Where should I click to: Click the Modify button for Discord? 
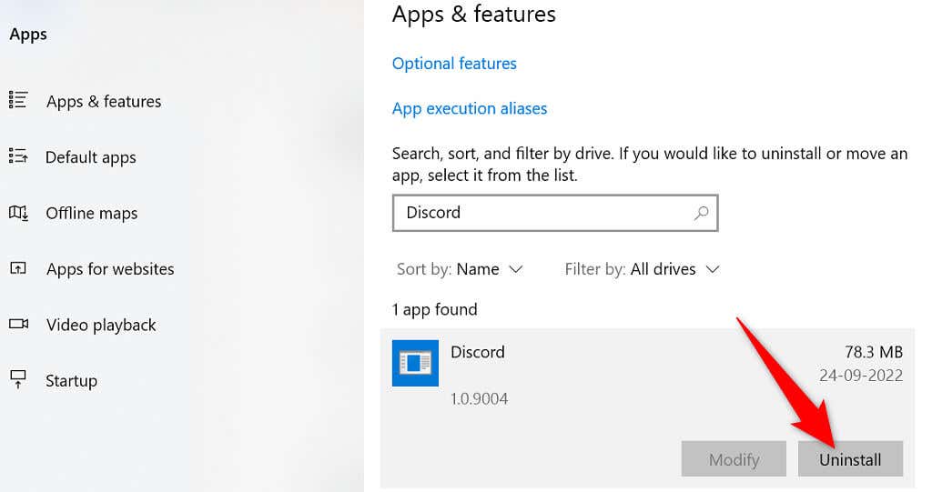[734, 459]
